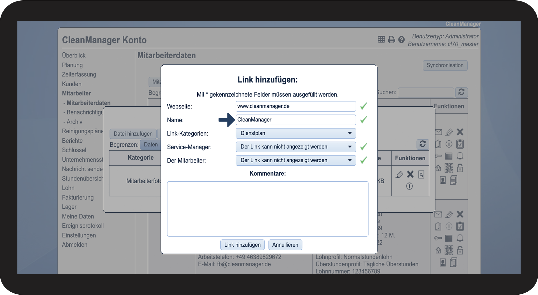Click the QR code icon in first employee row

click(449, 168)
